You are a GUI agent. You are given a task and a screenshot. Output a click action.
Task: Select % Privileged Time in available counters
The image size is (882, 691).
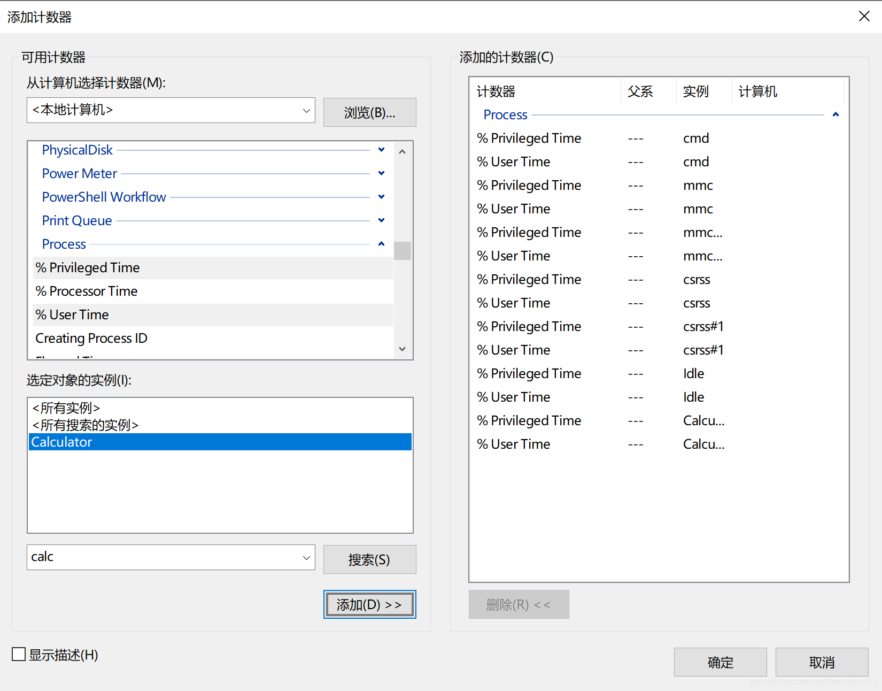pos(213,267)
